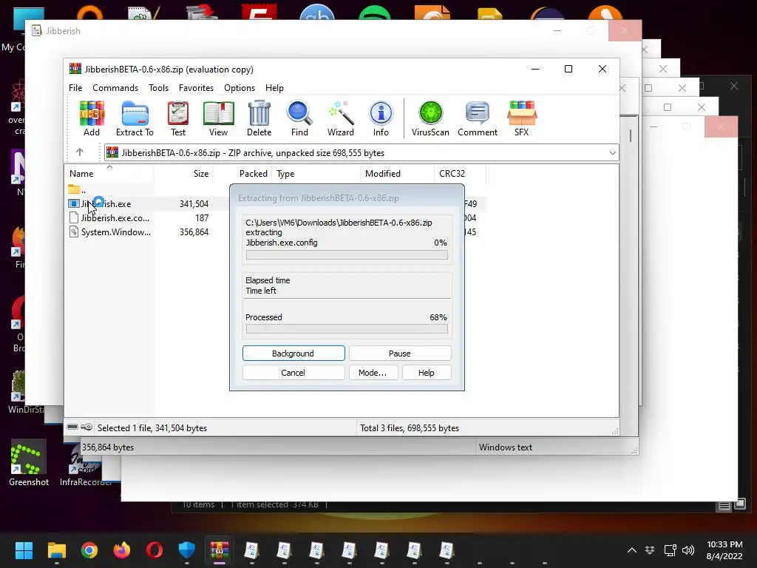Click the Add archive toolbar icon

click(92, 118)
